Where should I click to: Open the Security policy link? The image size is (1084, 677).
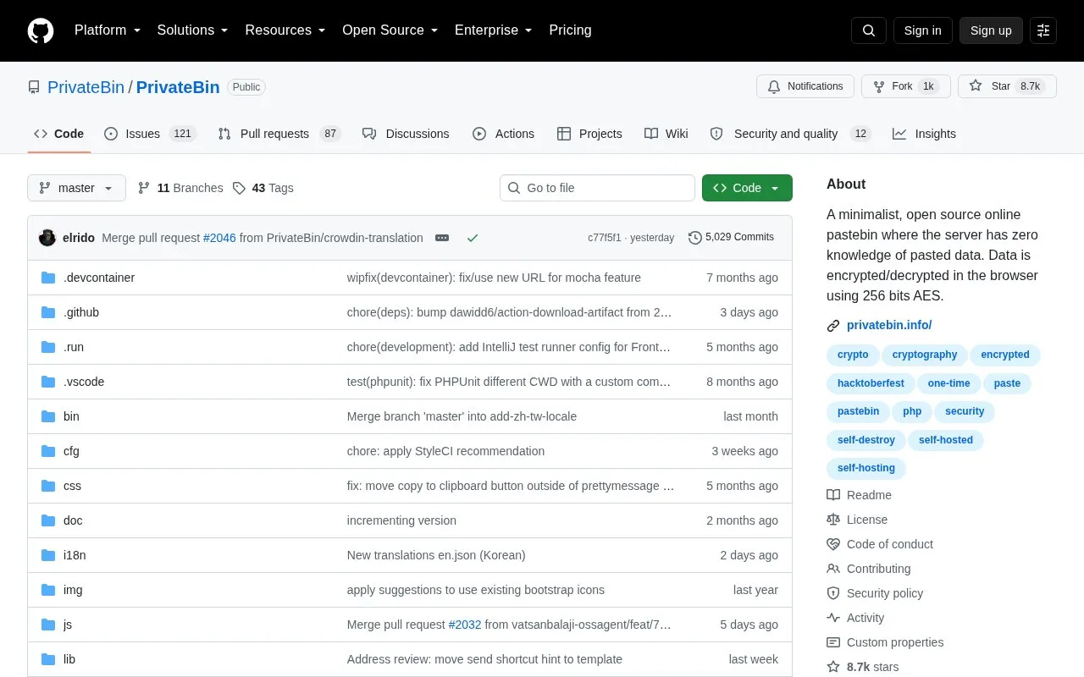point(875,593)
